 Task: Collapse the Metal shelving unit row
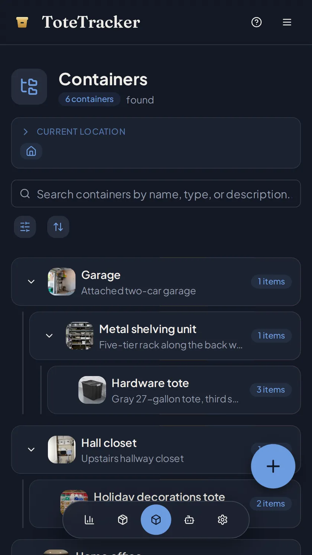click(49, 336)
